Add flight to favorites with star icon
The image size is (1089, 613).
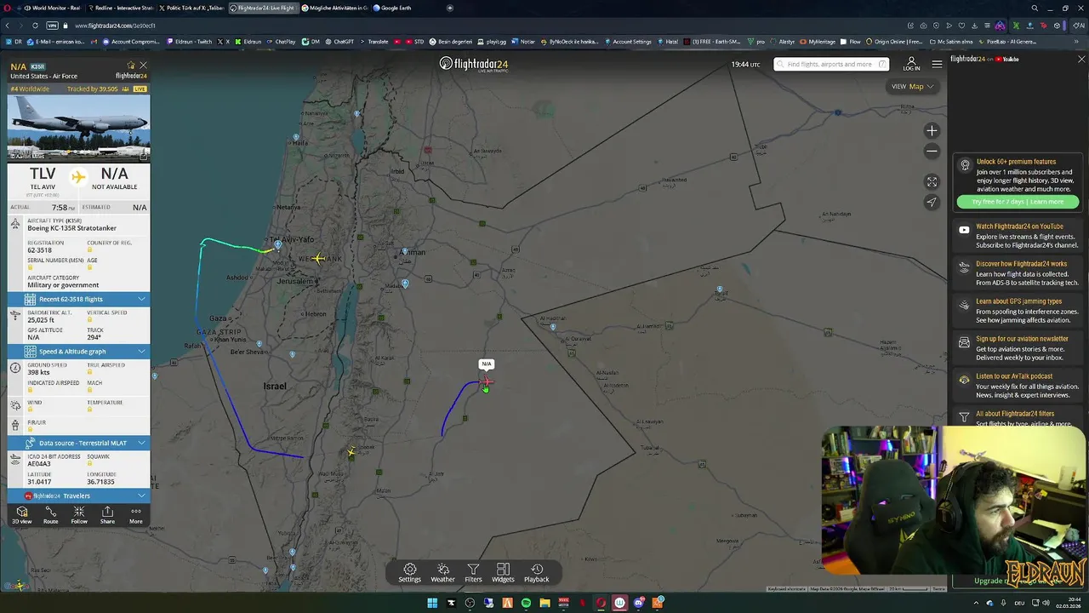[131, 66]
